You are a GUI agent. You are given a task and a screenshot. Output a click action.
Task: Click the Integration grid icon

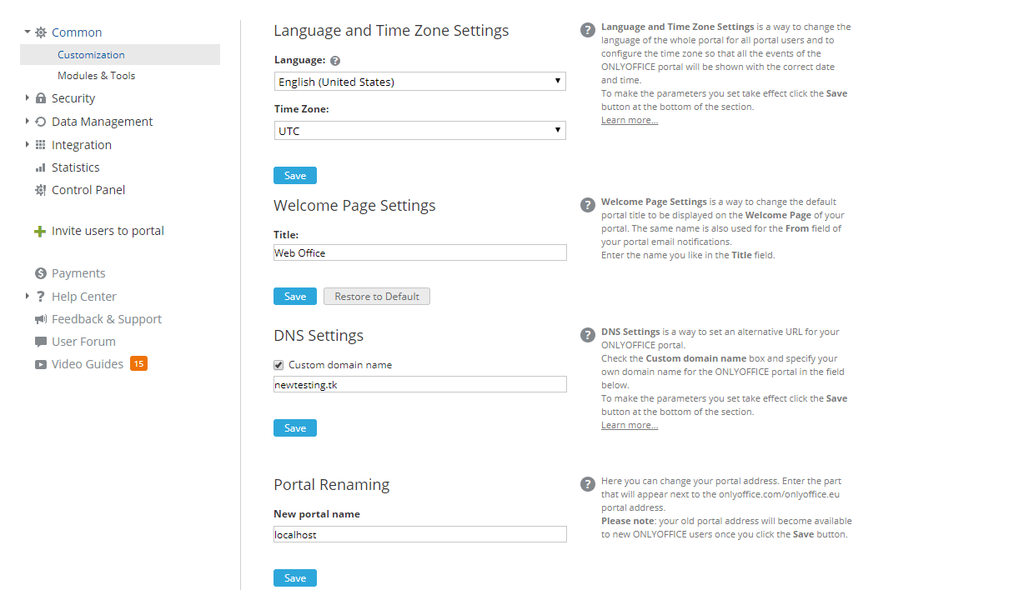[x=41, y=145]
